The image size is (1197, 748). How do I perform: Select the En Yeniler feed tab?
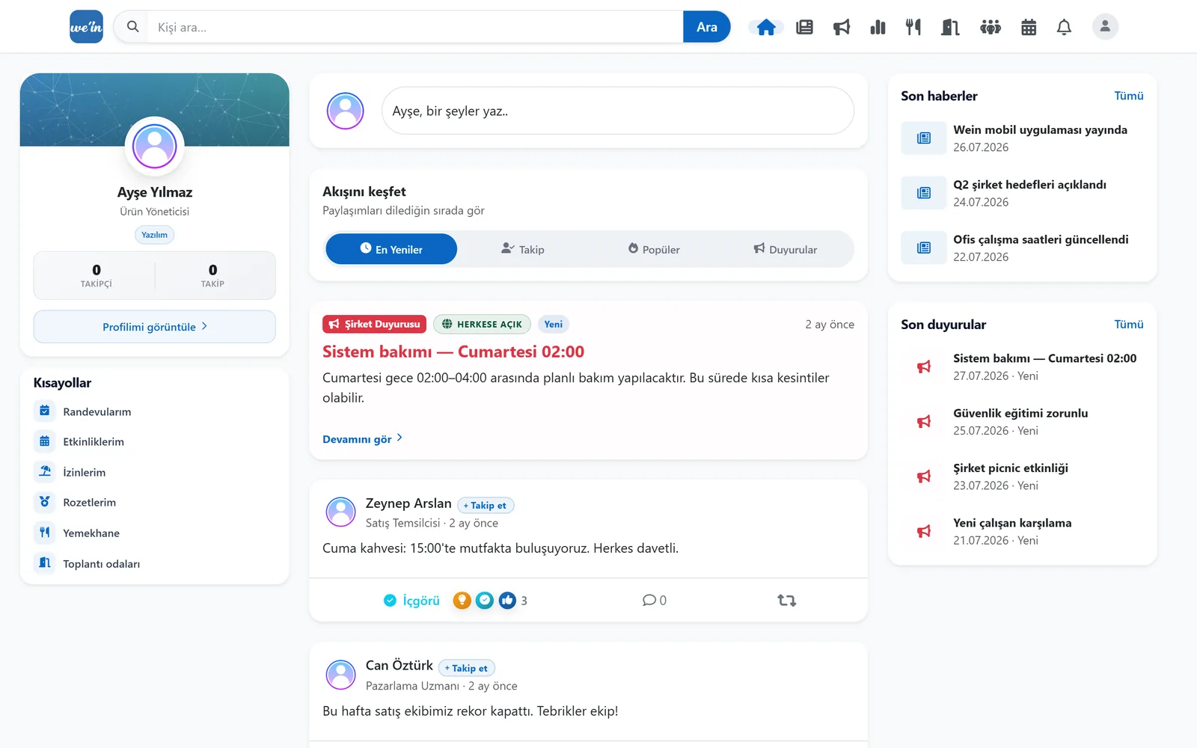point(391,249)
